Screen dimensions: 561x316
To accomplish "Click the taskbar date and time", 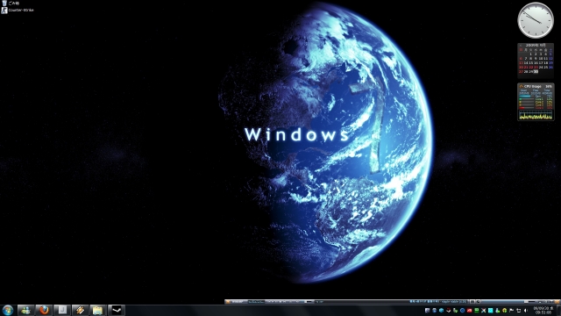I will click(543, 310).
